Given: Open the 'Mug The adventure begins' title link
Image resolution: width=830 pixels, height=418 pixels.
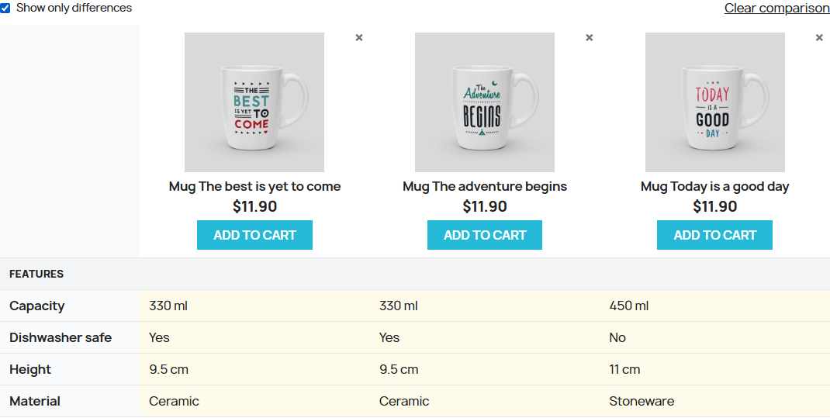Looking at the screenshot, I should 485,187.
